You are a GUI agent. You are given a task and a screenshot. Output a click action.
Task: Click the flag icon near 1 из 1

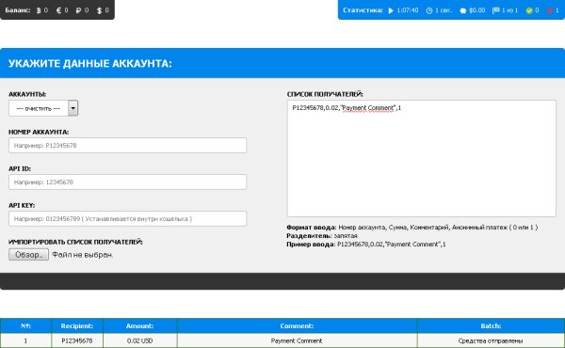[x=496, y=10]
